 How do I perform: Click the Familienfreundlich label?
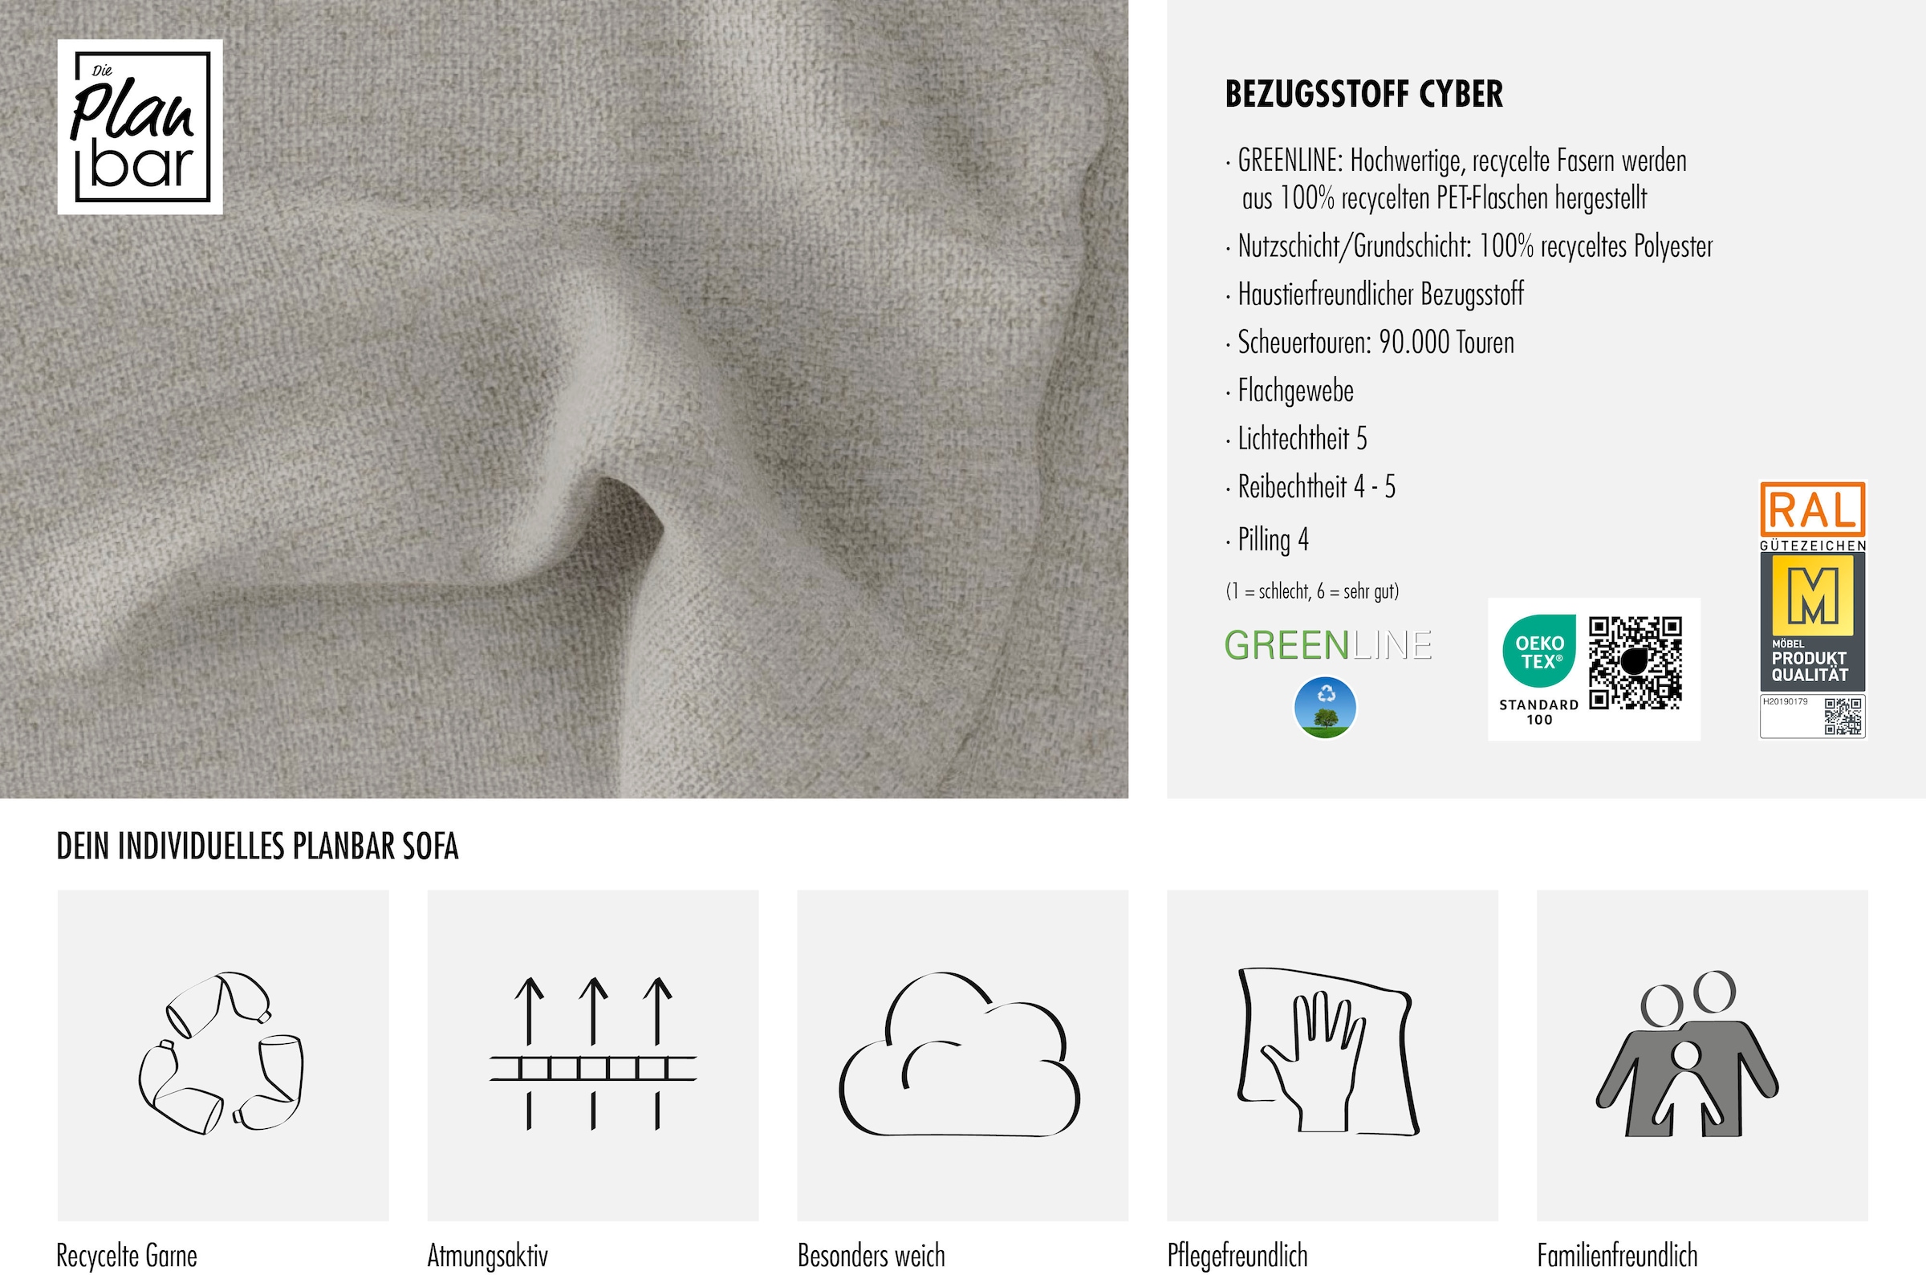[1617, 1256]
